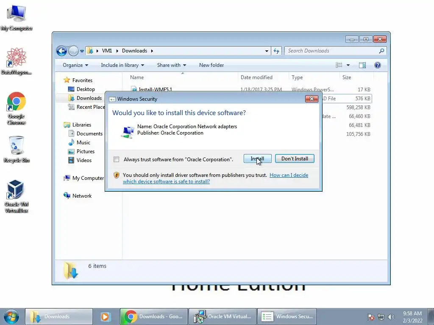
Task: Change your view icon in toolbar
Action: (339, 65)
